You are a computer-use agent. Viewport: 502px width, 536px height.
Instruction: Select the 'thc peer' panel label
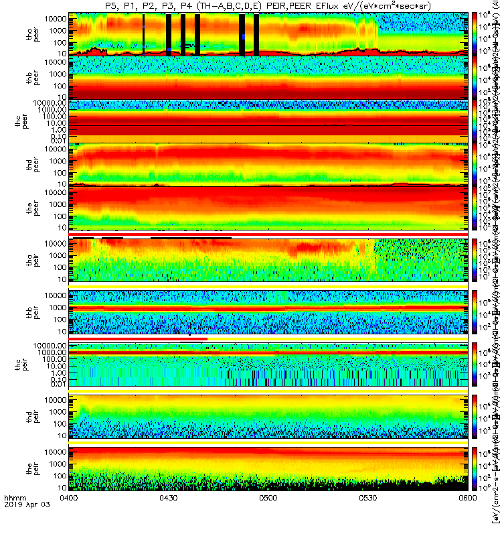[x=21, y=122]
